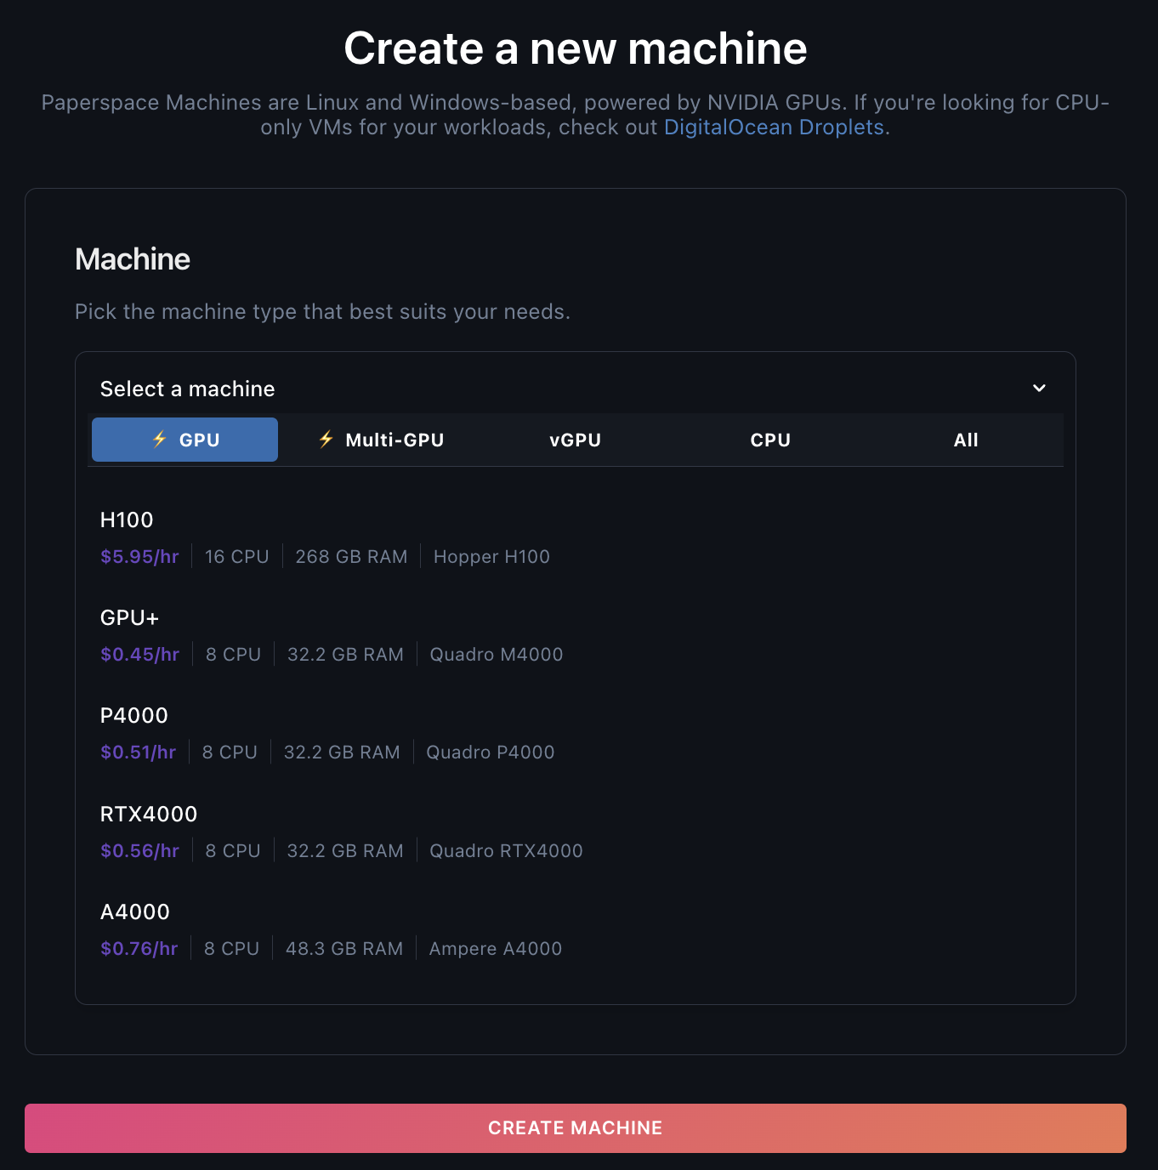Click the $0.51/hr price

click(138, 753)
